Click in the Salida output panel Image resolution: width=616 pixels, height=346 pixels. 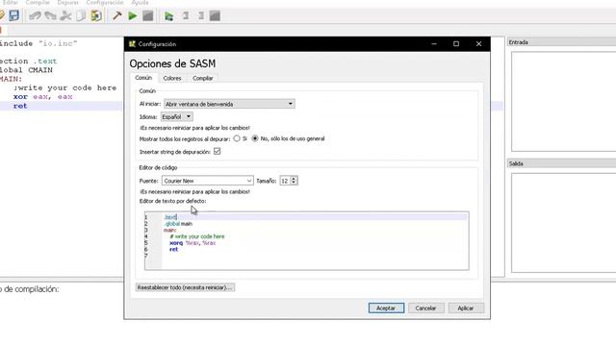(x=563, y=222)
